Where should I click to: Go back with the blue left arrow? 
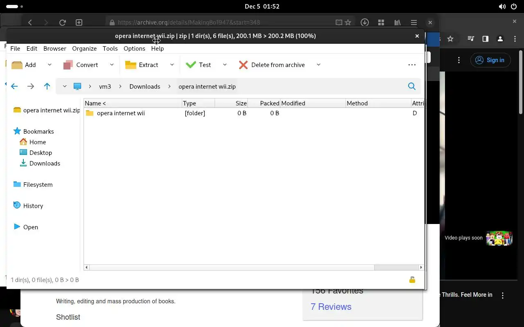tap(14, 86)
